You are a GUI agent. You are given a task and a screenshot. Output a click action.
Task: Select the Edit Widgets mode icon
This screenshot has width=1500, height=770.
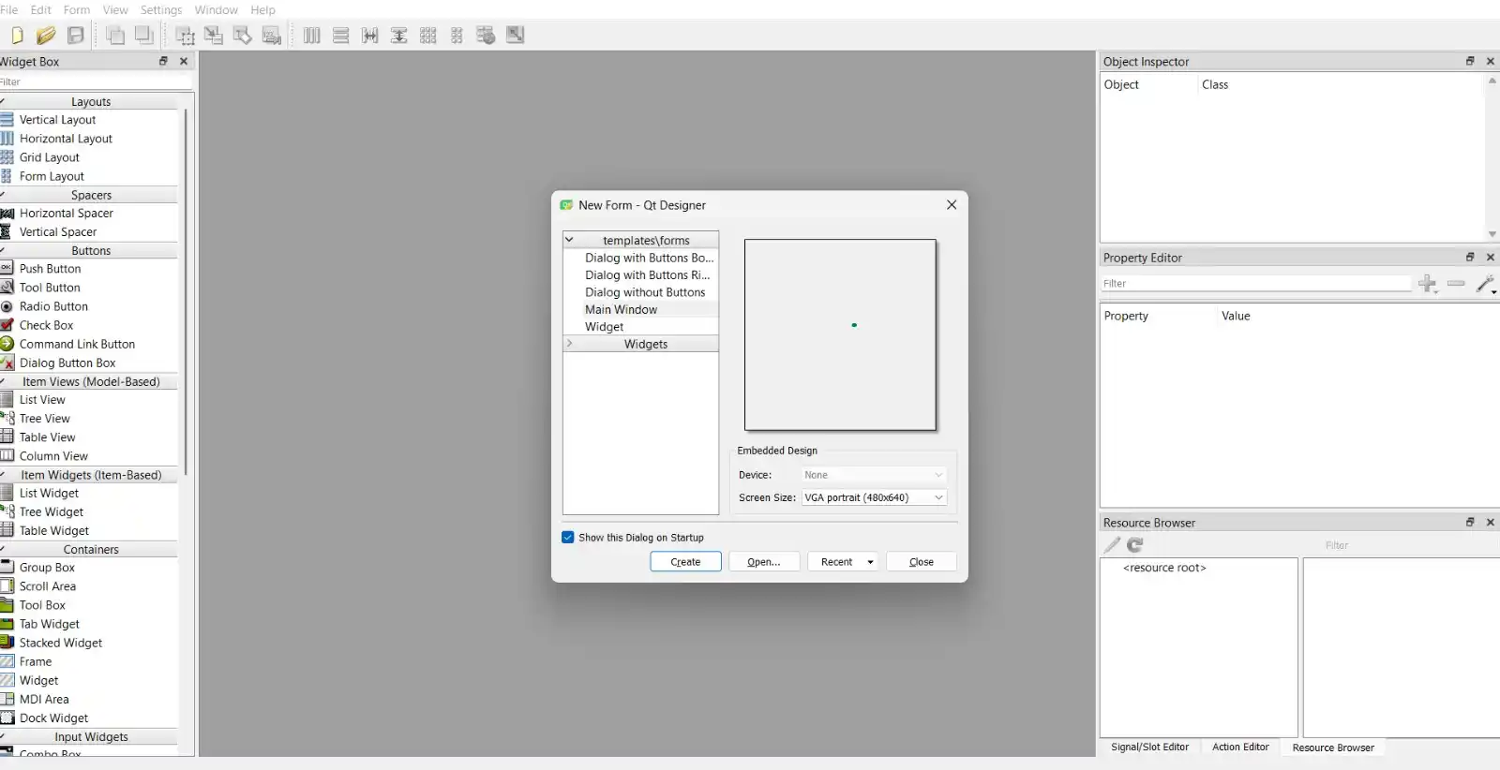(x=185, y=36)
